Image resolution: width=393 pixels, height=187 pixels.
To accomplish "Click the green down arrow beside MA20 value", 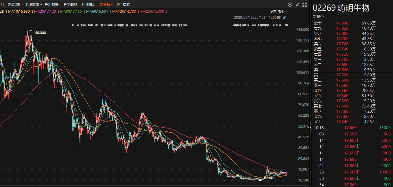I will 59,12.
